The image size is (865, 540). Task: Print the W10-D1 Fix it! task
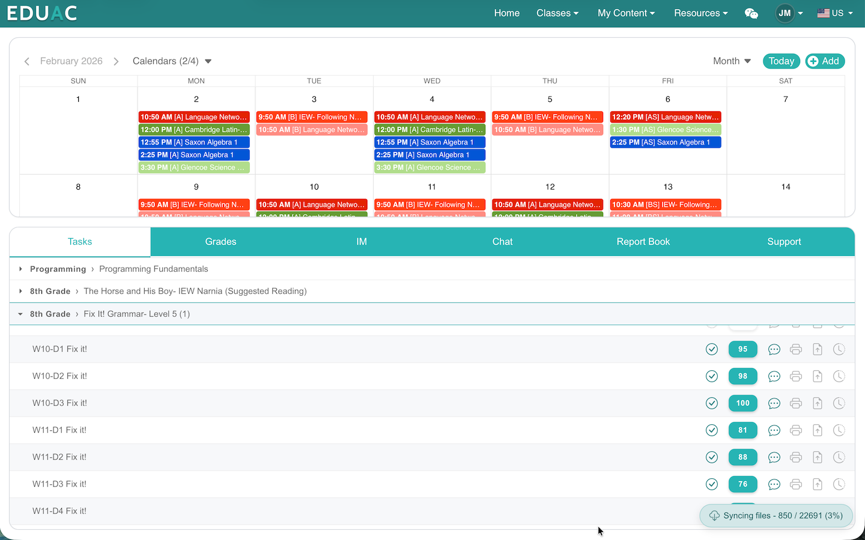click(796, 349)
